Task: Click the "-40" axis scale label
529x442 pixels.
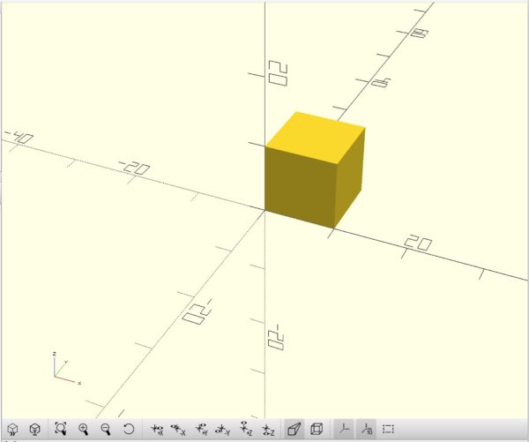Action: [x=19, y=137]
